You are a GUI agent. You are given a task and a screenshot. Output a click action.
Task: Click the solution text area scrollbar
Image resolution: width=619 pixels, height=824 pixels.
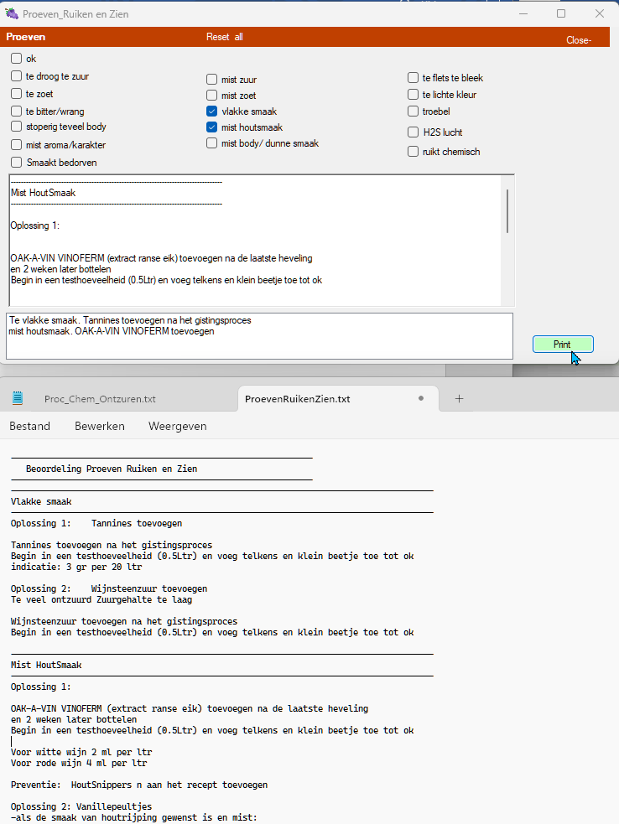507,211
